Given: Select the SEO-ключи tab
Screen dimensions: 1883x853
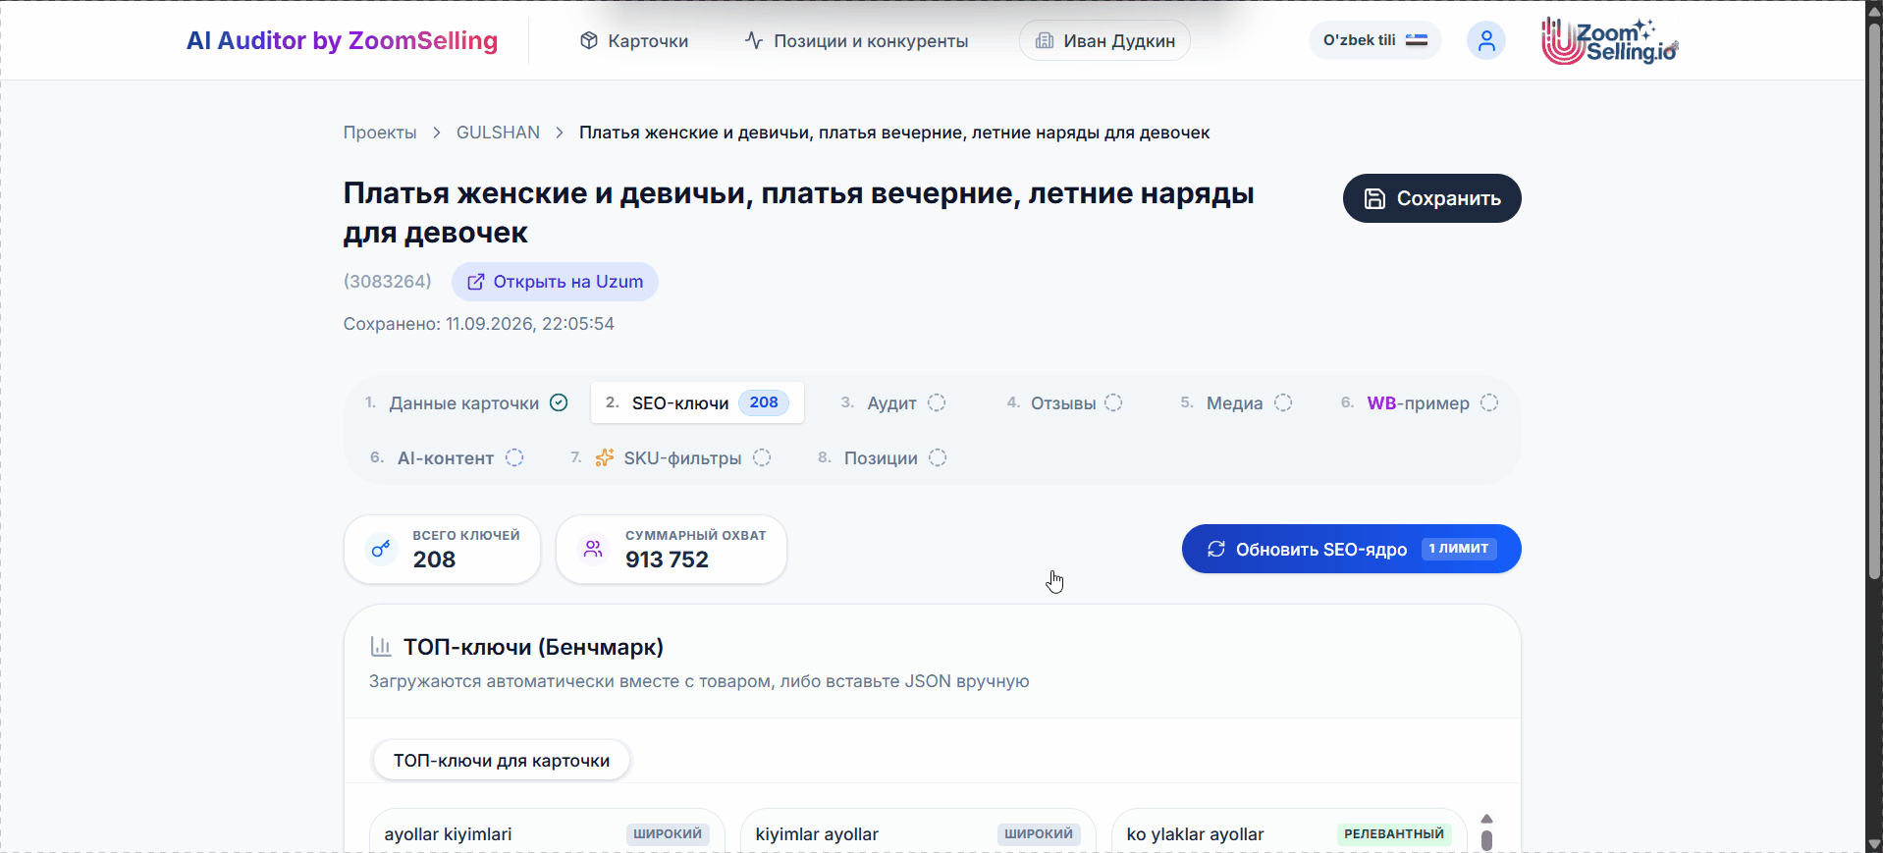Looking at the screenshot, I should click(697, 402).
